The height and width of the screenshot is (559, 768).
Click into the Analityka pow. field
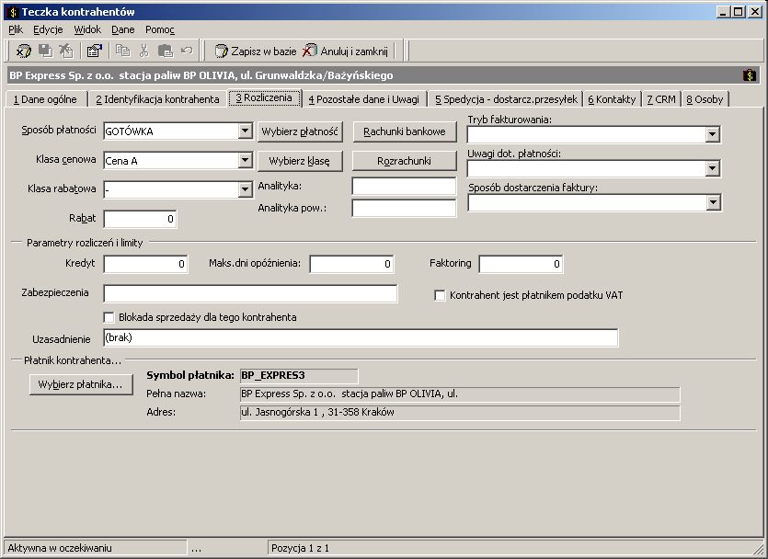point(404,208)
